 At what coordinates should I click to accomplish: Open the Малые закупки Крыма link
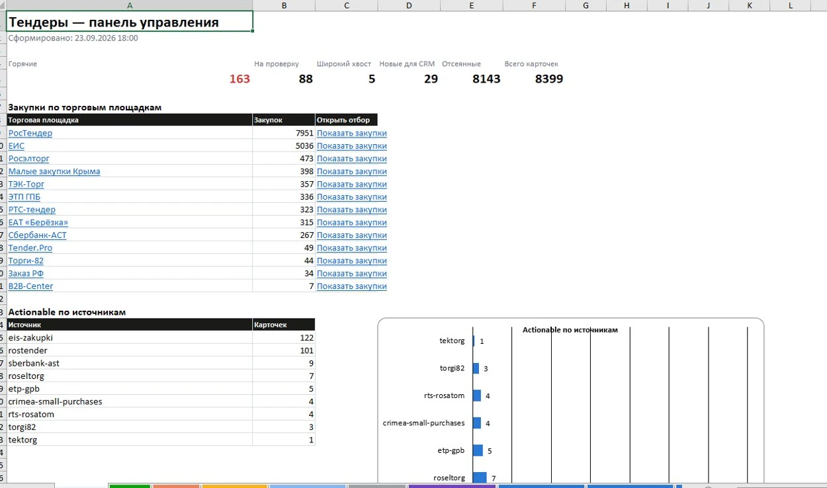click(x=54, y=171)
